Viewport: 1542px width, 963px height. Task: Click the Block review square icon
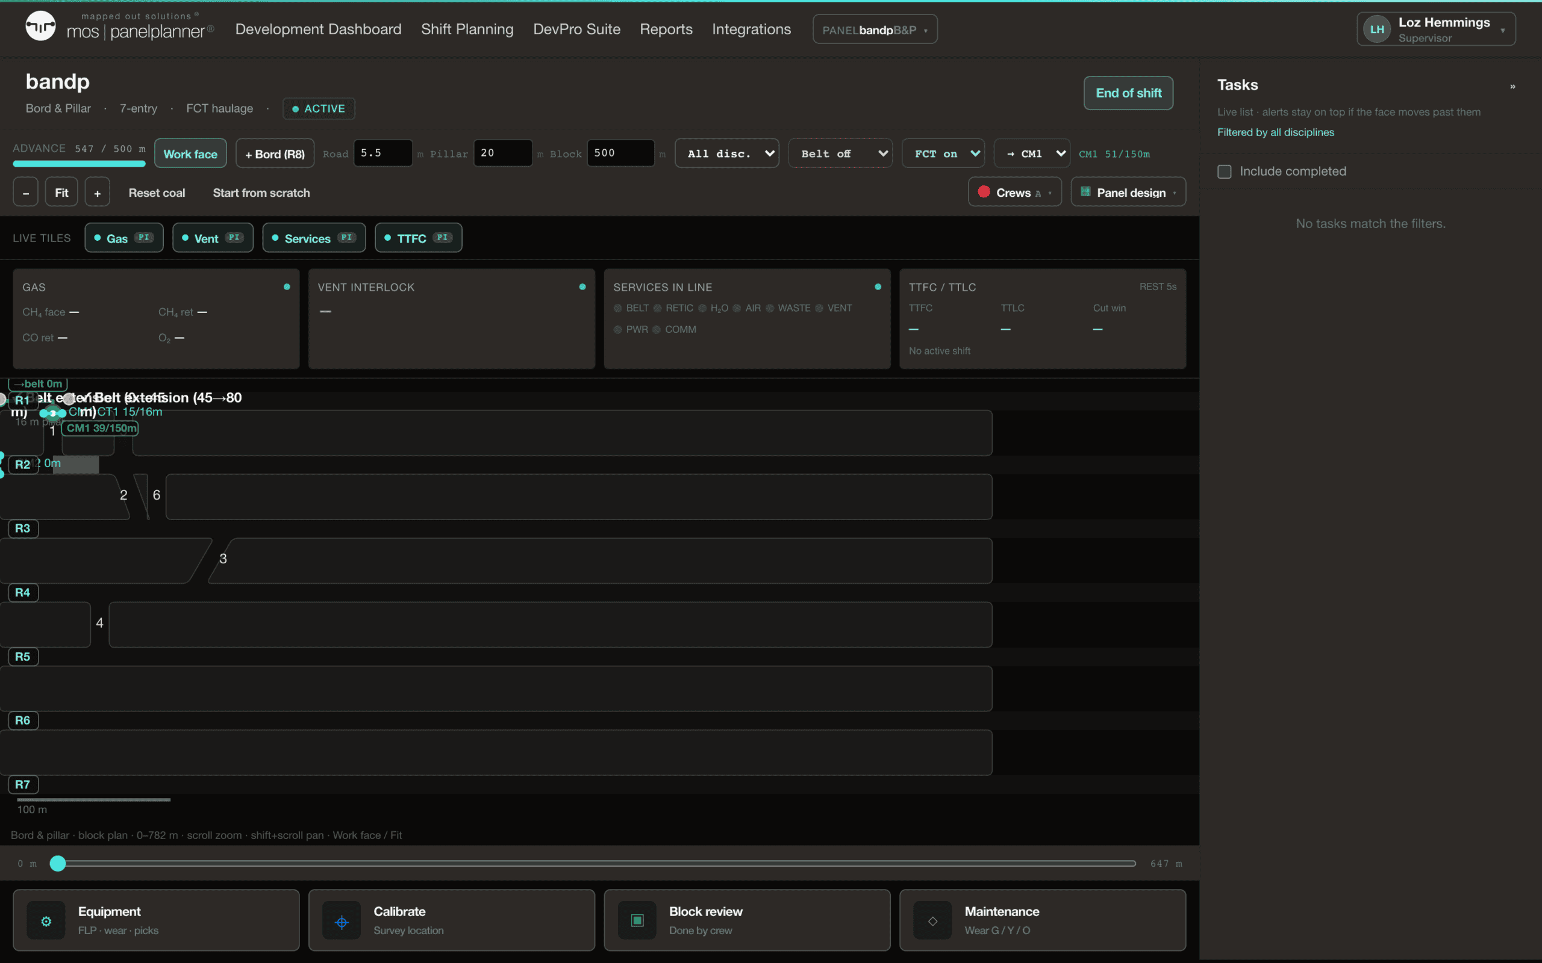tap(637, 920)
